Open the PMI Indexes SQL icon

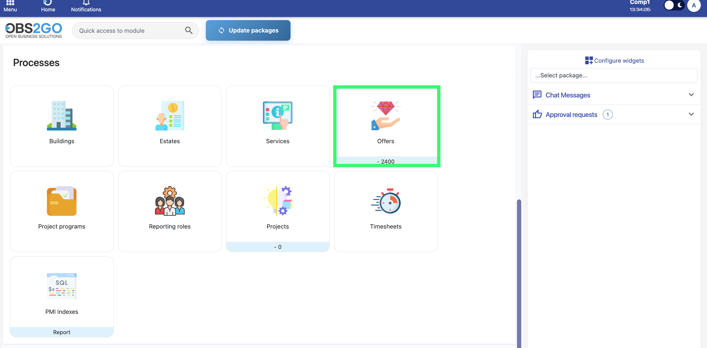[x=62, y=286]
